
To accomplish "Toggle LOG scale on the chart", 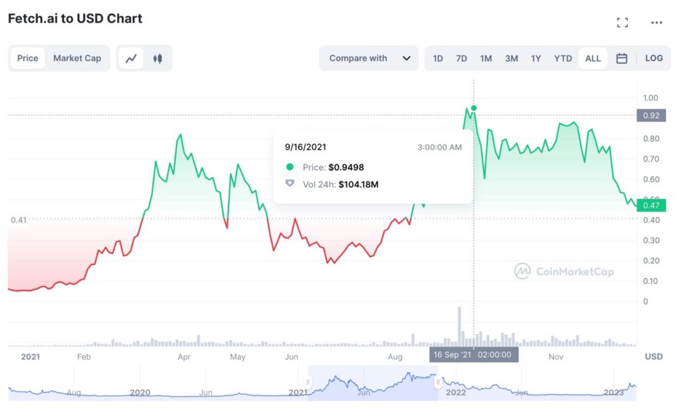I will pyautogui.click(x=654, y=58).
